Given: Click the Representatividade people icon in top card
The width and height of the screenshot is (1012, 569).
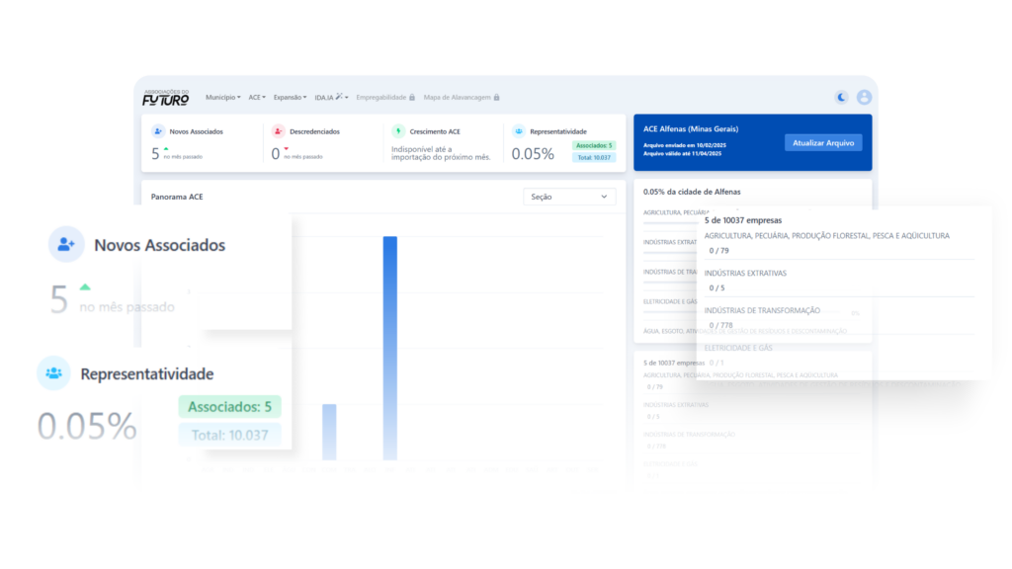Looking at the screenshot, I should [x=519, y=131].
